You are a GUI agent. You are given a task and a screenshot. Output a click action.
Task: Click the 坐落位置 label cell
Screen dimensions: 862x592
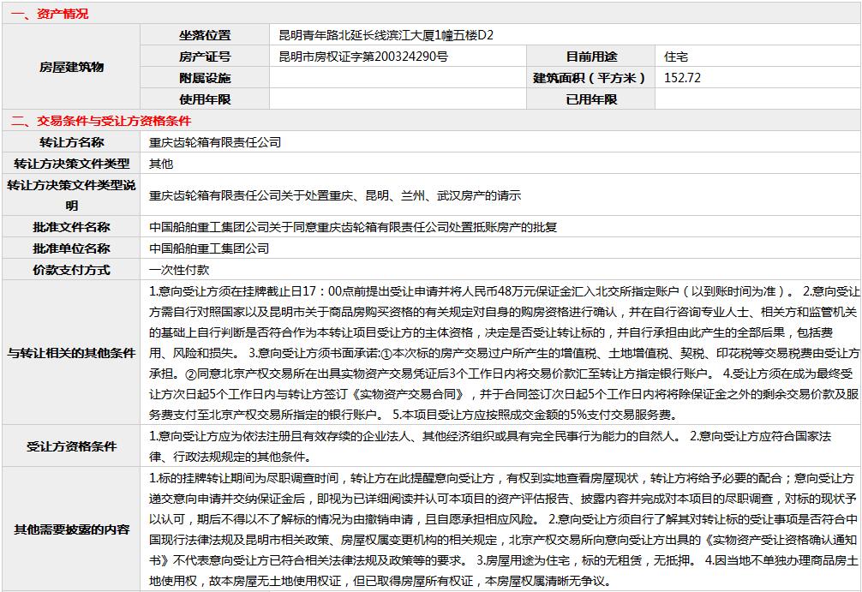pyautogui.click(x=205, y=35)
